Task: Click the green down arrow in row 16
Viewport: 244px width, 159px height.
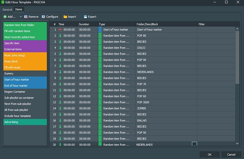Action: [60, 120]
